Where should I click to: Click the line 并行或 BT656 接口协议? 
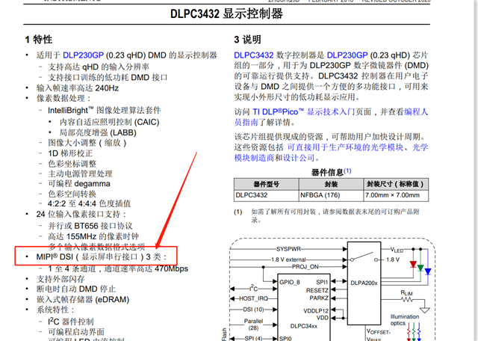(x=90, y=227)
